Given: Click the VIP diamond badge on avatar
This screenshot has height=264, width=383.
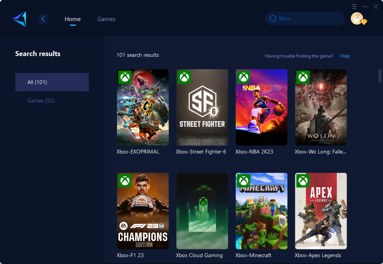Looking at the screenshot, I should [x=364, y=22].
